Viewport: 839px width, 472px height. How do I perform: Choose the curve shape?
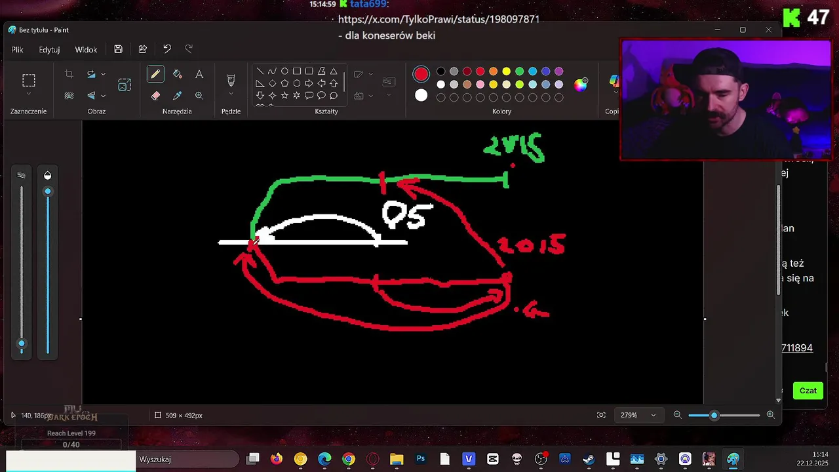coord(272,71)
